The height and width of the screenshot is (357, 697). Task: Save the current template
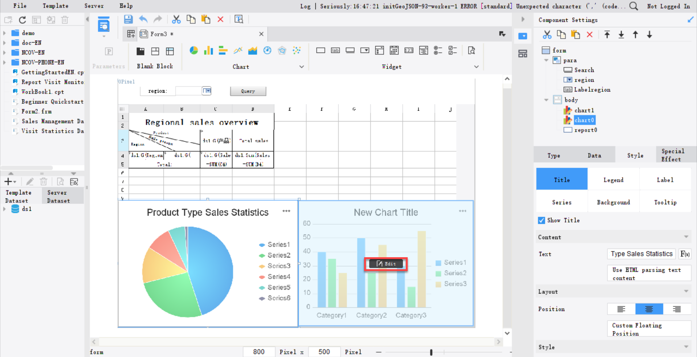[128, 19]
